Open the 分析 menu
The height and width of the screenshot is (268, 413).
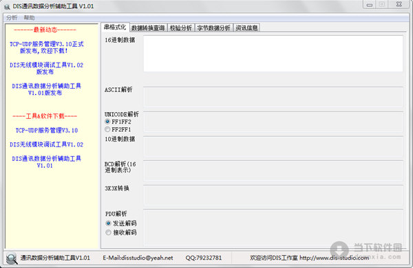point(12,18)
